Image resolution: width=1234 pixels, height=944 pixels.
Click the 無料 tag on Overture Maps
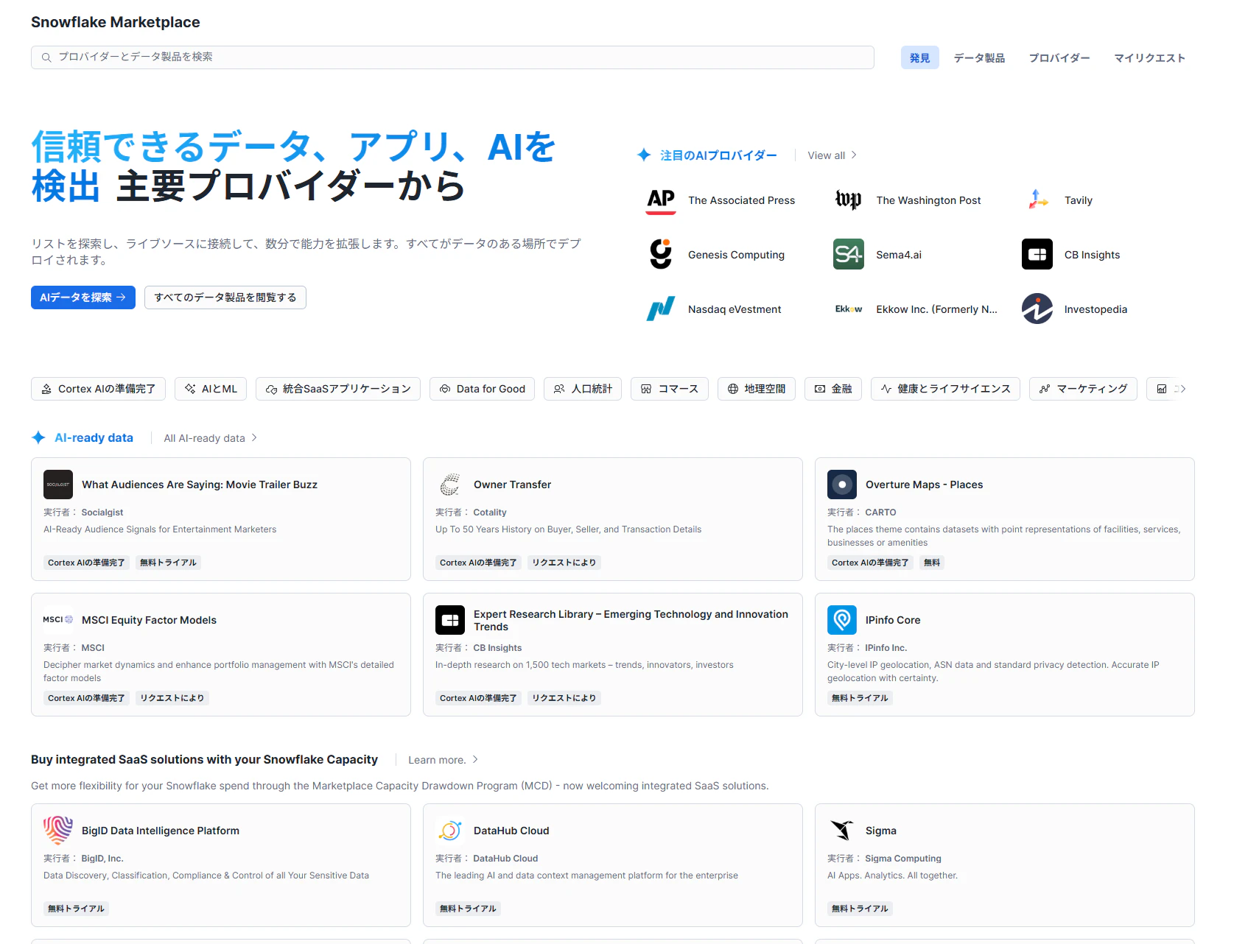click(x=932, y=563)
